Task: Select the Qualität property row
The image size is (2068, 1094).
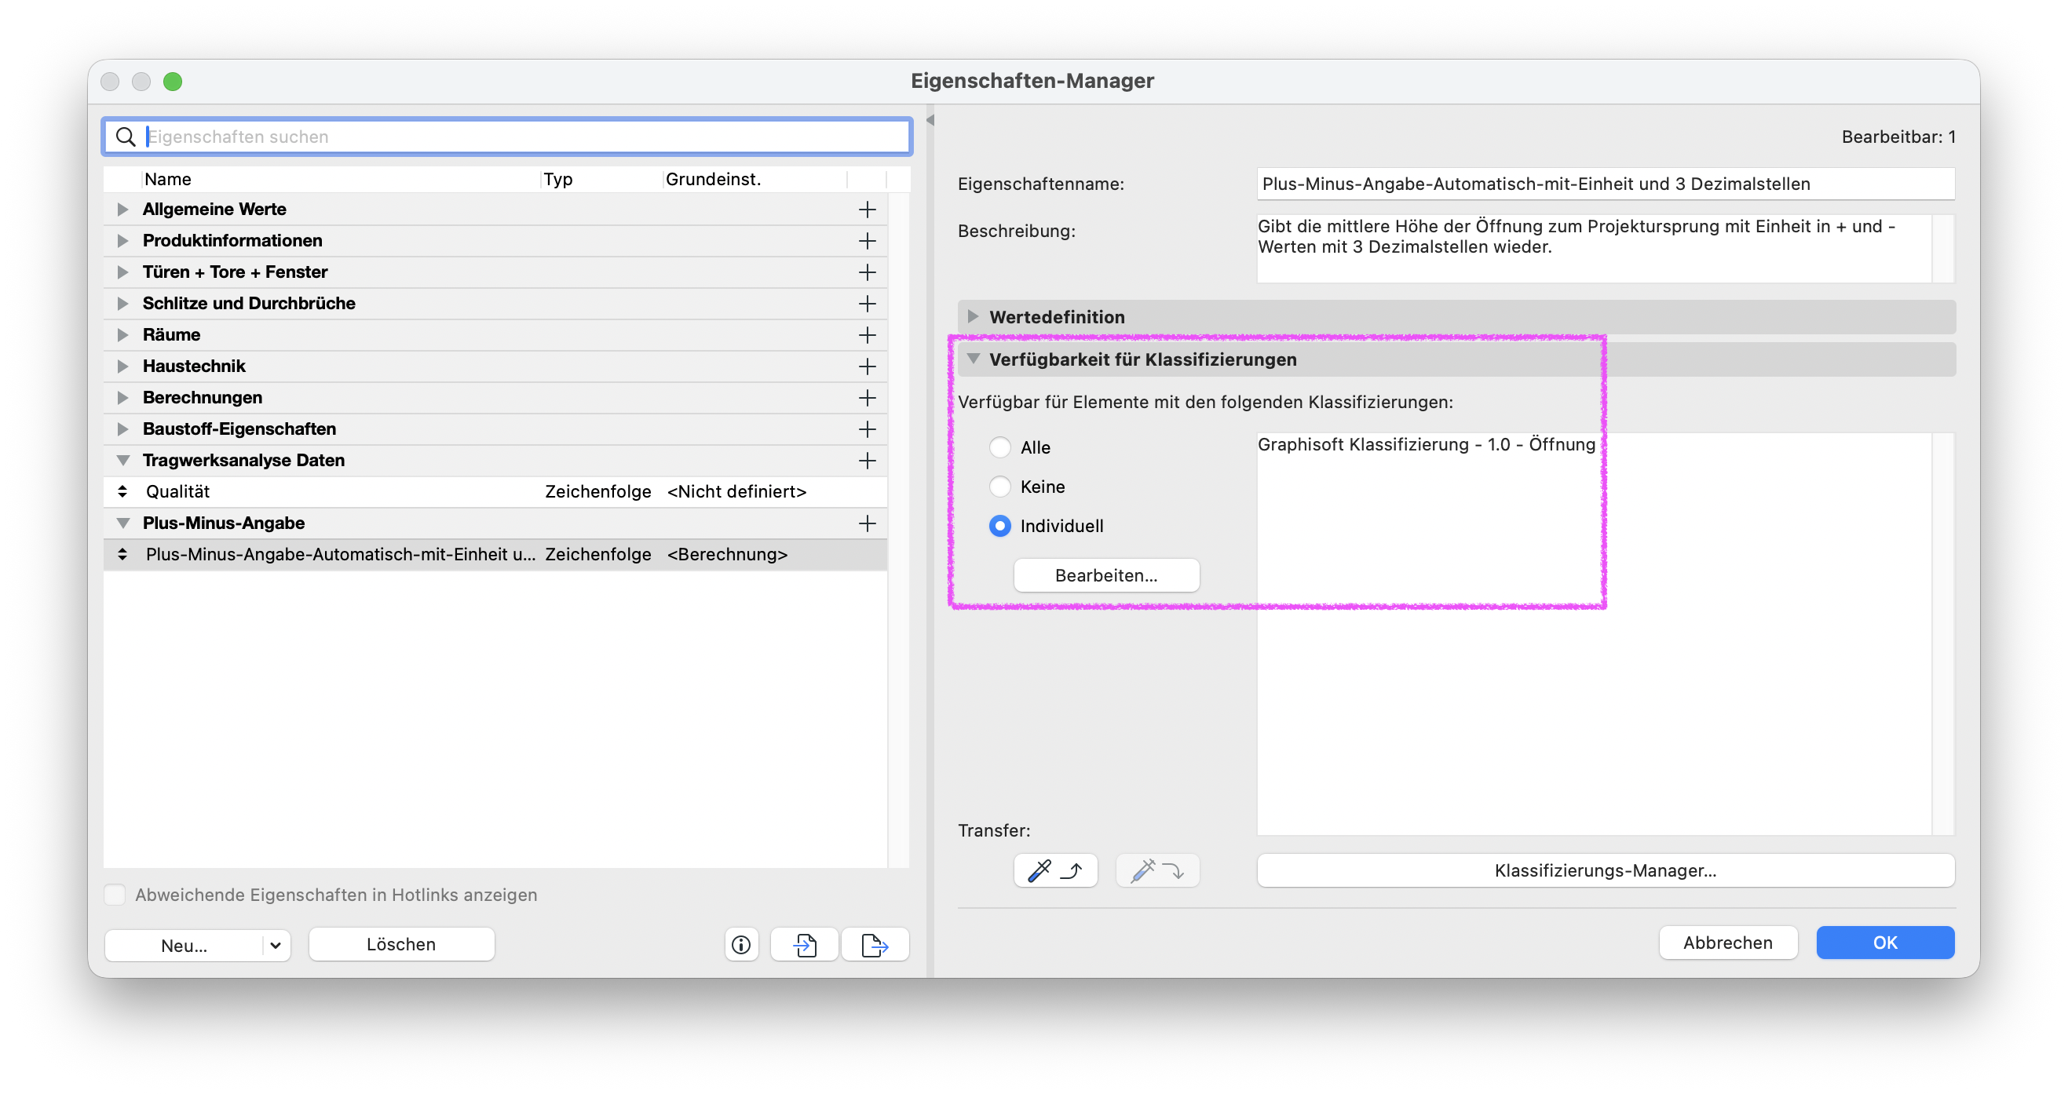Action: click(x=495, y=491)
